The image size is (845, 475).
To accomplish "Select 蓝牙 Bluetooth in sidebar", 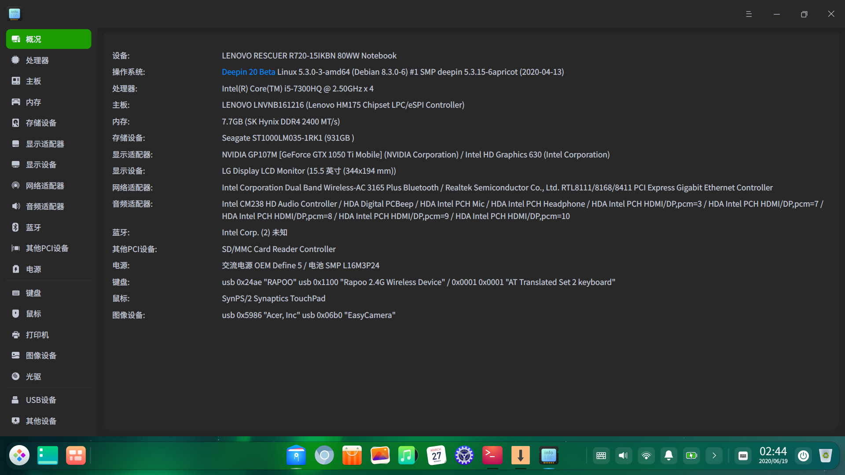I will pos(48,227).
